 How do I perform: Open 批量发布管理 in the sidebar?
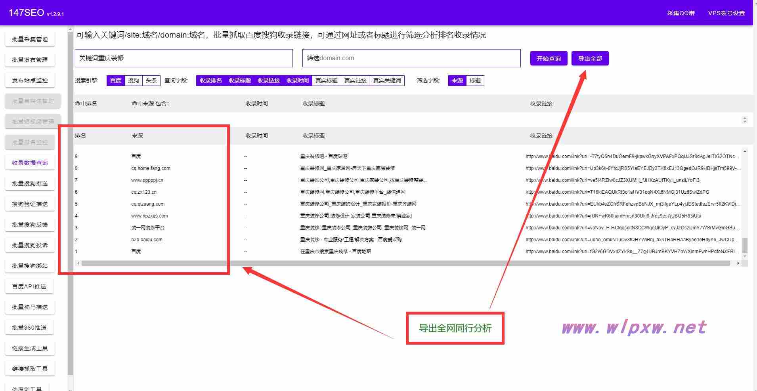pyautogui.click(x=30, y=60)
